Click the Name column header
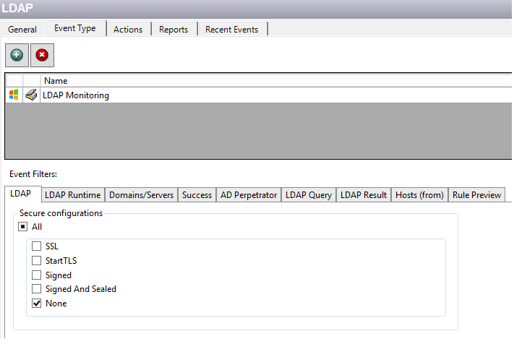The image size is (514, 357). [56, 81]
